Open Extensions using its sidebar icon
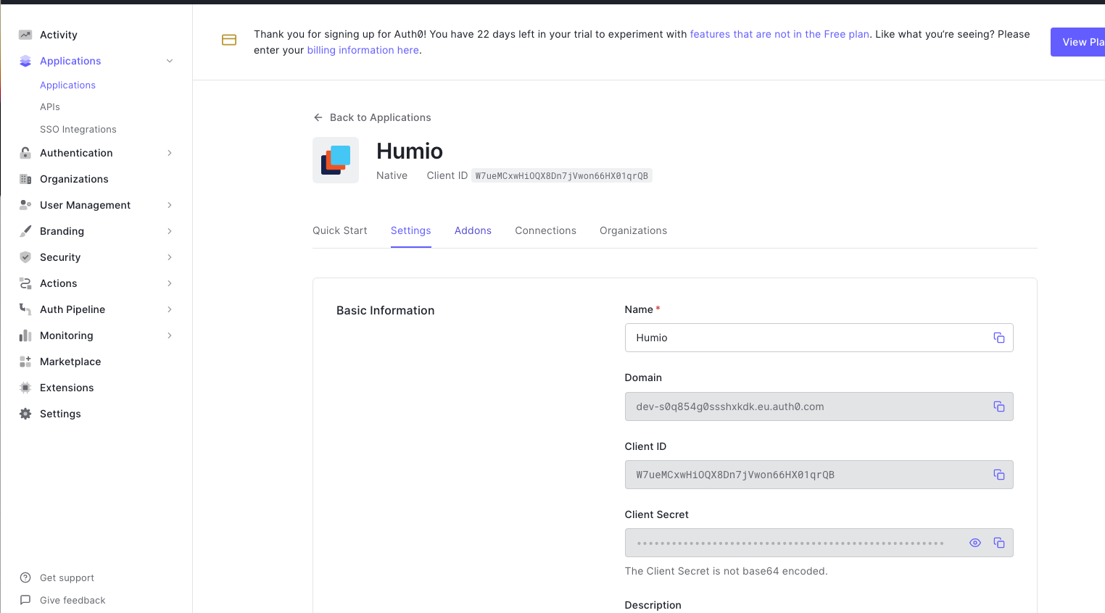The image size is (1105, 613). click(x=25, y=388)
